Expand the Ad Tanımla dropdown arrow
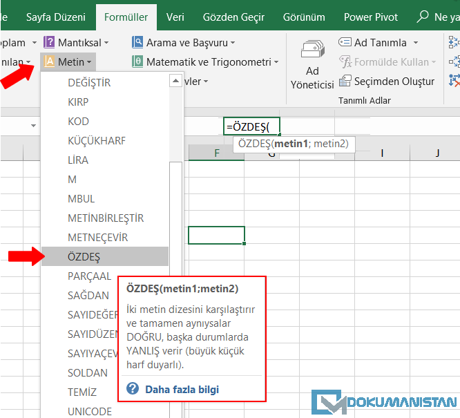Image resolution: width=460 pixels, height=418 pixels. coord(416,43)
